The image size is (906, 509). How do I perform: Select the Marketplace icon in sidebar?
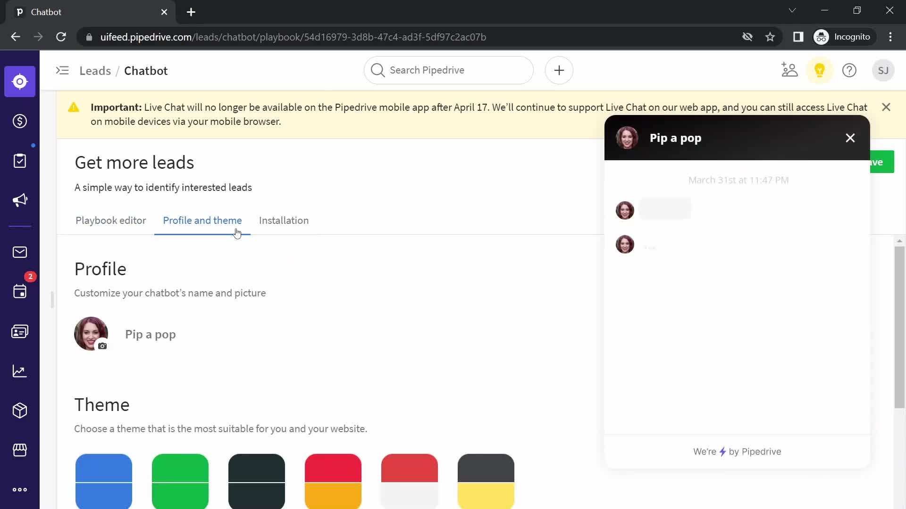(x=19, y=450)
